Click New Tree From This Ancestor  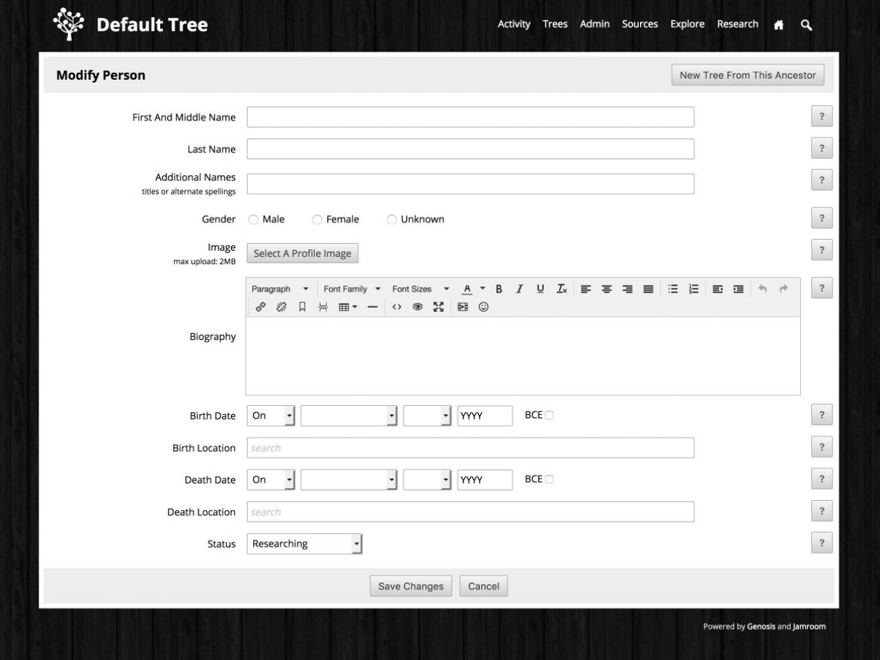[x=747, y=76]
